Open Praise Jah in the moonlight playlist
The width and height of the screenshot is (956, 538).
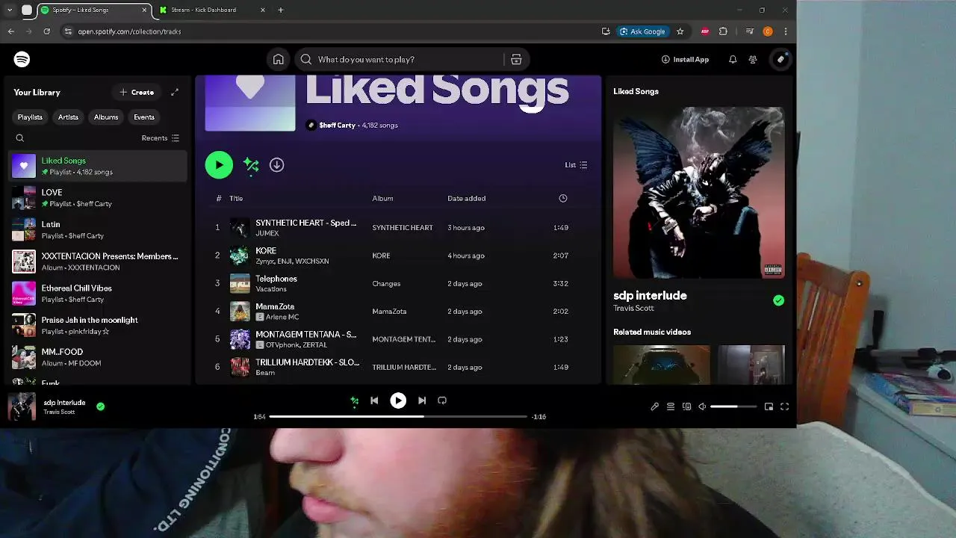tap(98, 325)
